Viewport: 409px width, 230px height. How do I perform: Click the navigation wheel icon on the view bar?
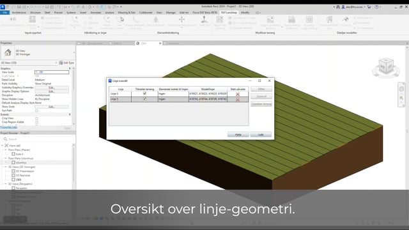pos(401,89)
